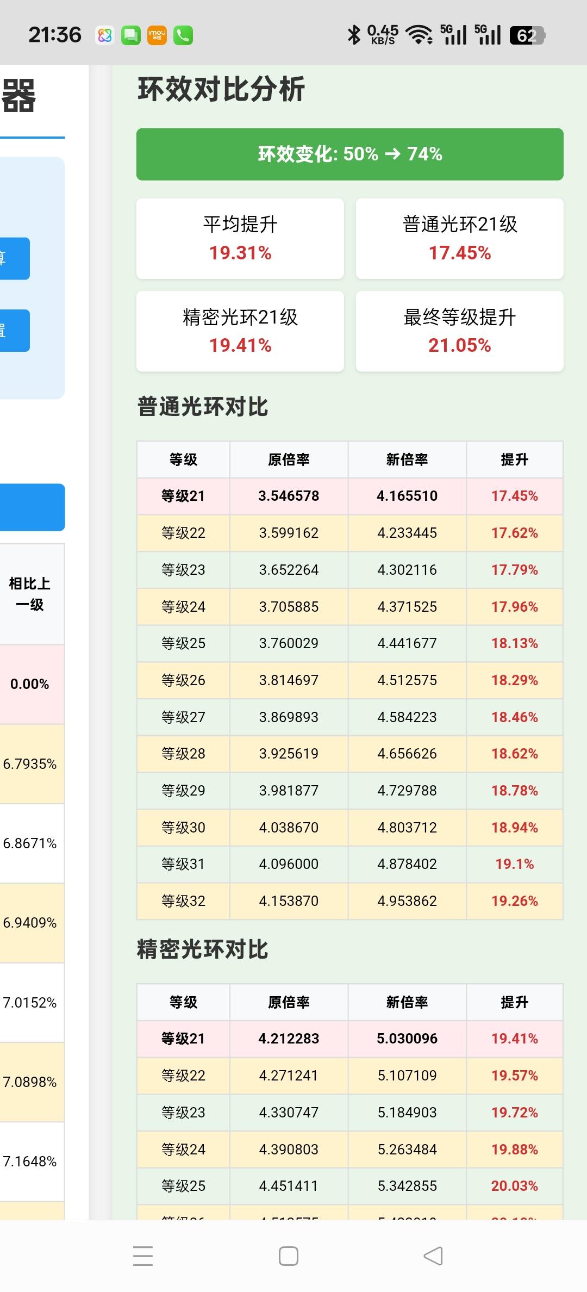This screenshot has width=587, height=1292.
Task: Click the 19.26% cell
Action: (x=515, y=901)
